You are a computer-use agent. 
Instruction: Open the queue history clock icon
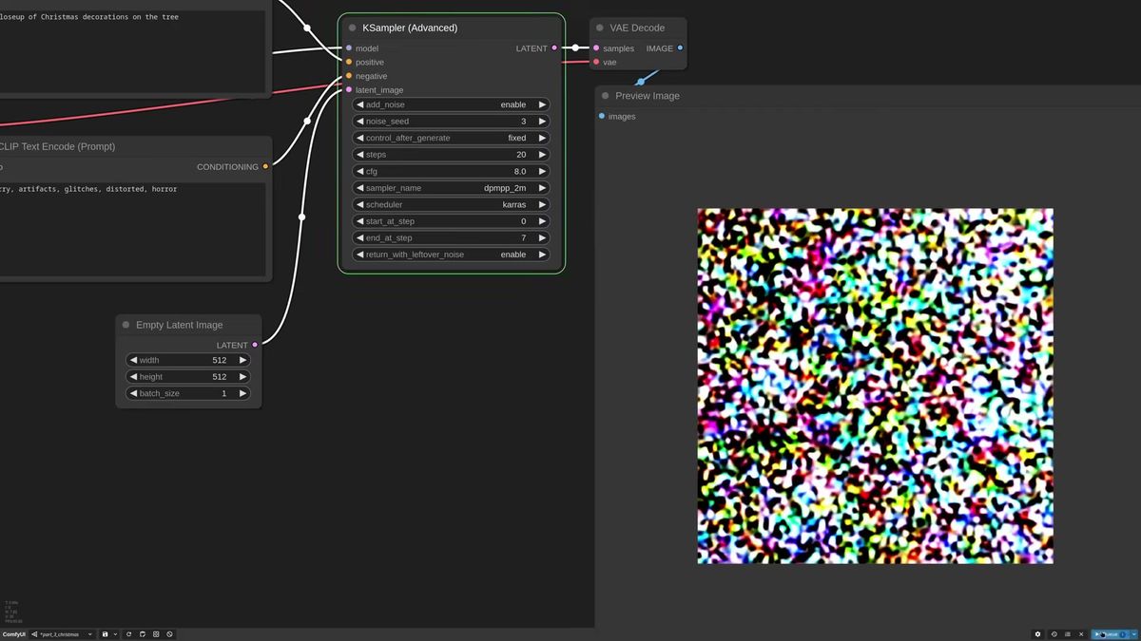point(1054,634)
